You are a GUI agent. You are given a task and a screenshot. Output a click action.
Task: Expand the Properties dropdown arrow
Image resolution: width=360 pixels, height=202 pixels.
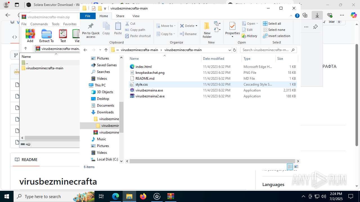pyautogui.click(x=232, y=37)
